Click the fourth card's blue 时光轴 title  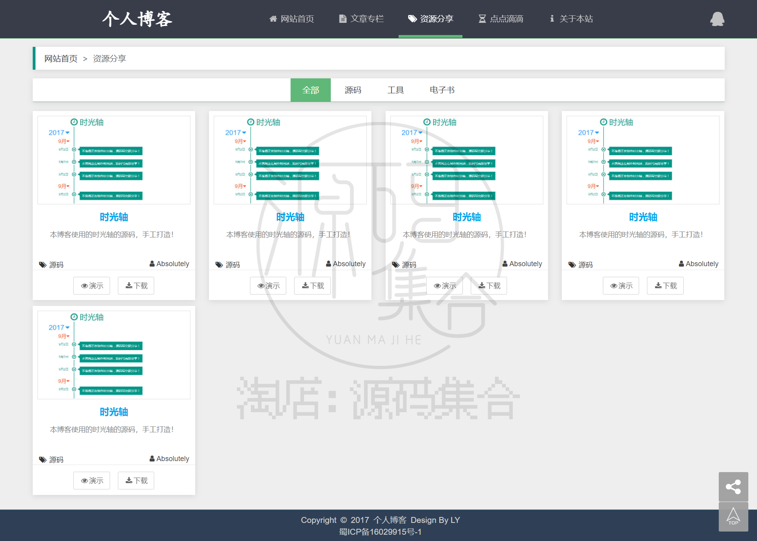click(x=643, y=217)
